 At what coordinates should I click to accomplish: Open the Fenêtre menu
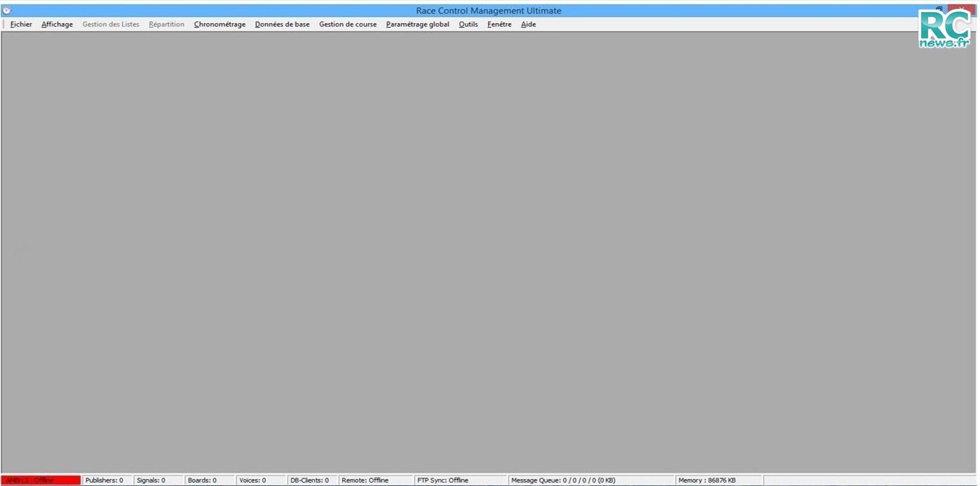click(499, 24)
